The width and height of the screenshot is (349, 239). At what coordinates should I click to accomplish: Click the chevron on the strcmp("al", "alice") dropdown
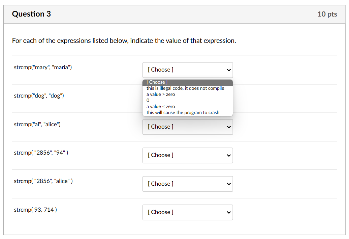(x=228, y=127)
